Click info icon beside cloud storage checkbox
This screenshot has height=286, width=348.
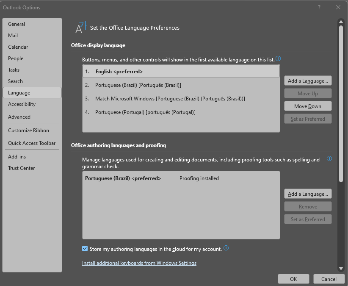click(226, 248)
